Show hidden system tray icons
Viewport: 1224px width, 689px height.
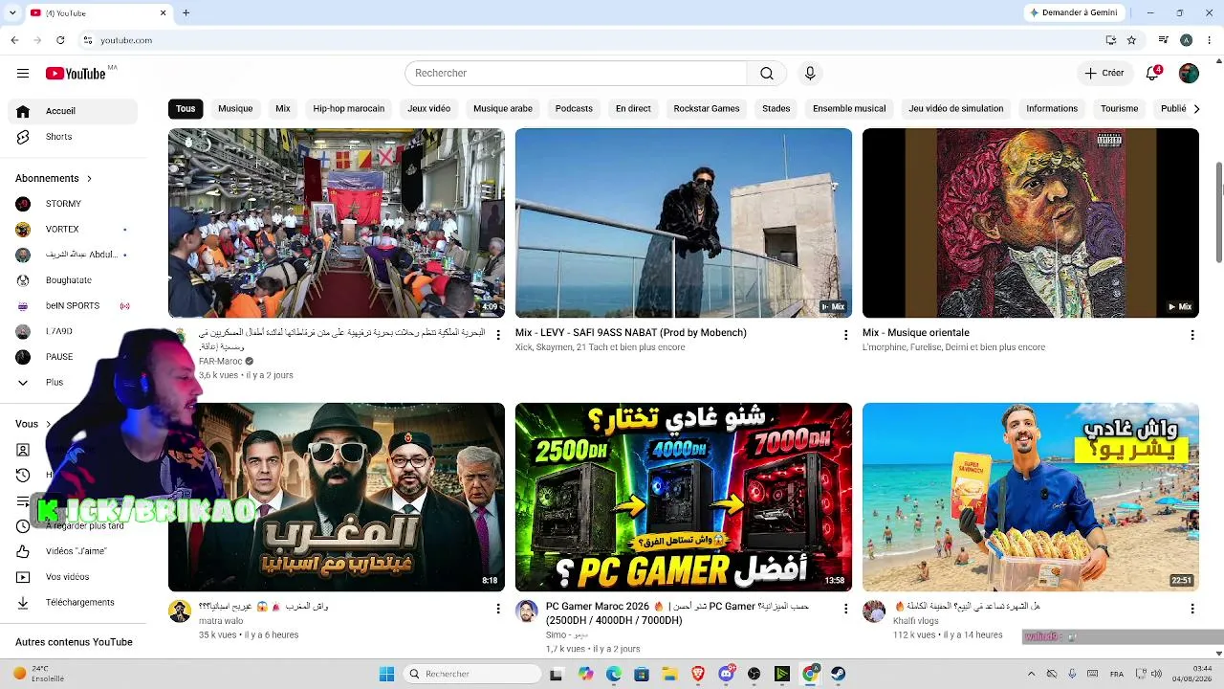[1031, 675]
